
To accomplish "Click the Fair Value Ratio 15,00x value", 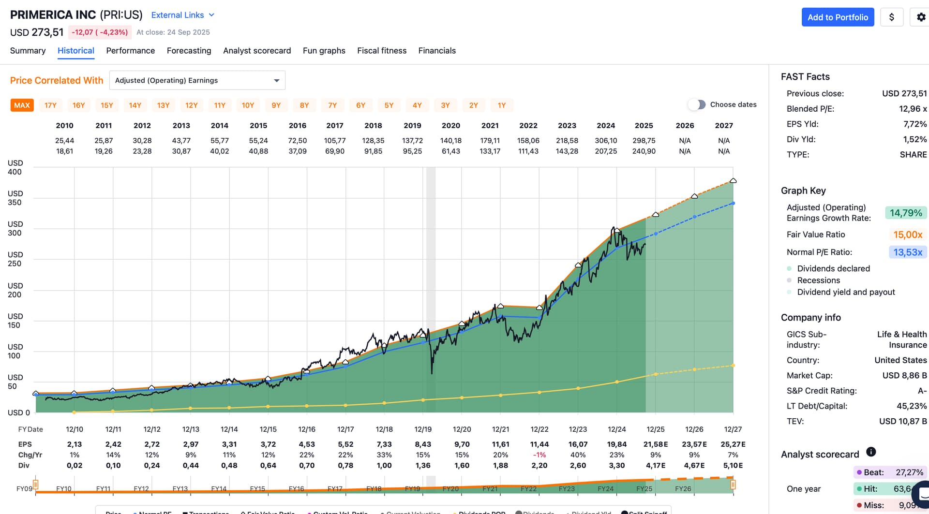I will (907, 235).
